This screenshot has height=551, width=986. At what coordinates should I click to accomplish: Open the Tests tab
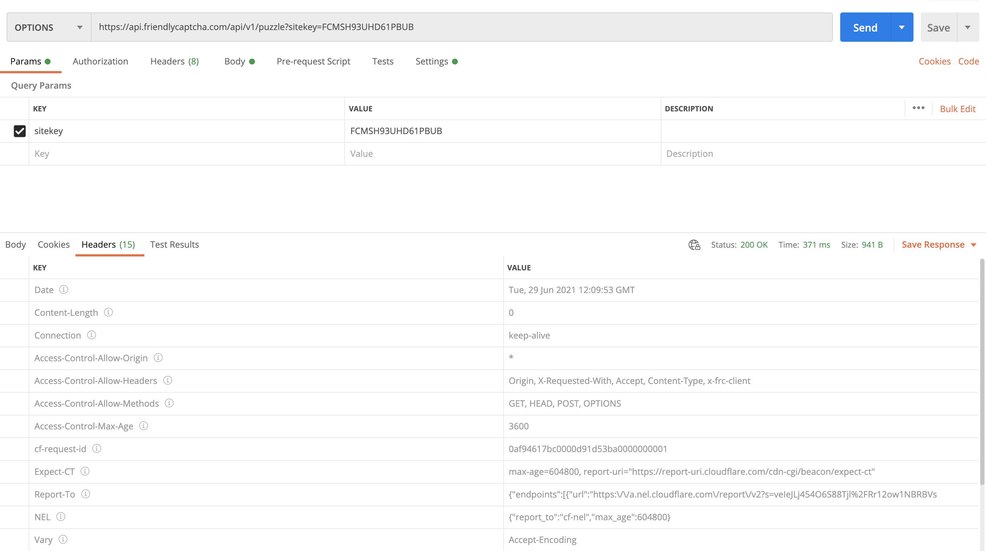pyautogui.click(x=383, y=61)
